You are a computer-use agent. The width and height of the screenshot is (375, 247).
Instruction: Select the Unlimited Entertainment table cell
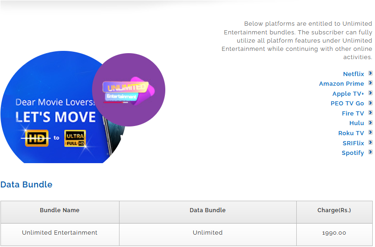60,235
